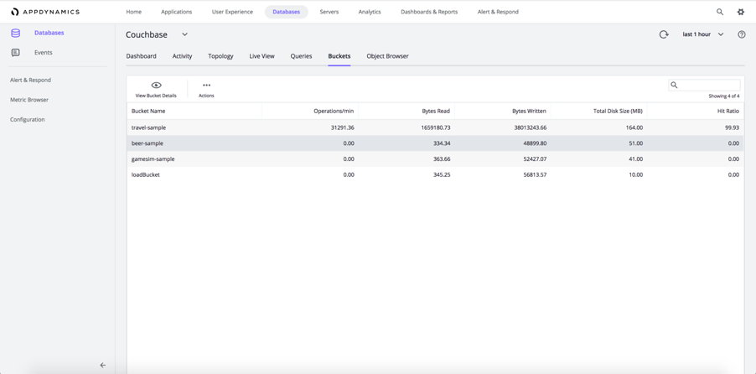Select the travel-sample bucket row
The image size is (756, 374).
[x=435, y=127]
